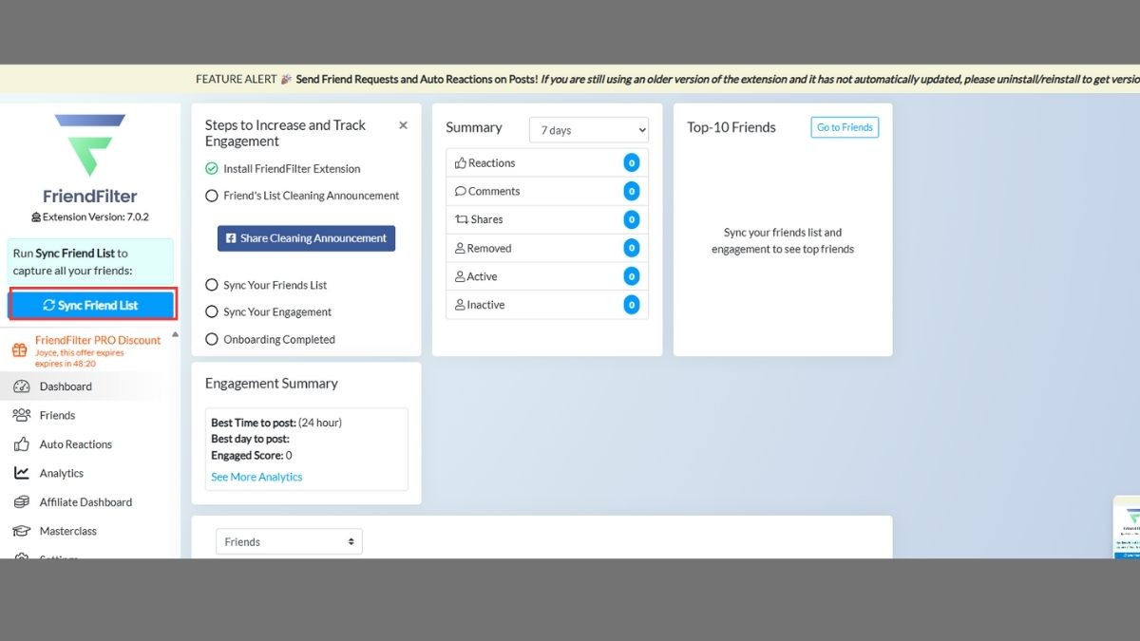Viewport: 1140px width, 641px height.
Task: Click the Active count badge
Action: [x=632, y=276]
